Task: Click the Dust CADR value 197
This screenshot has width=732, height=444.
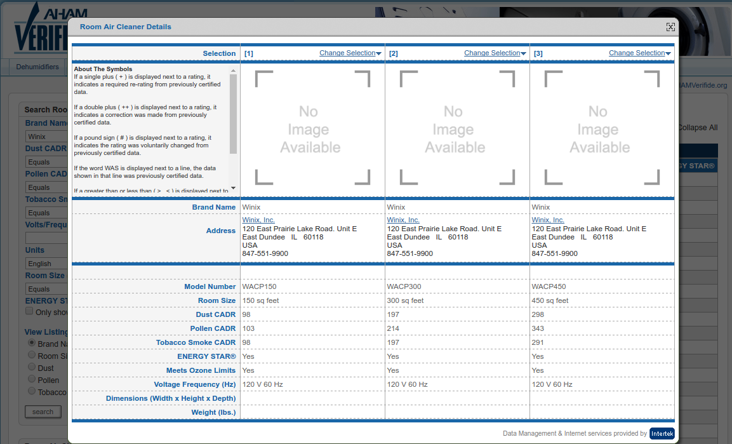Action: [393, 314]
